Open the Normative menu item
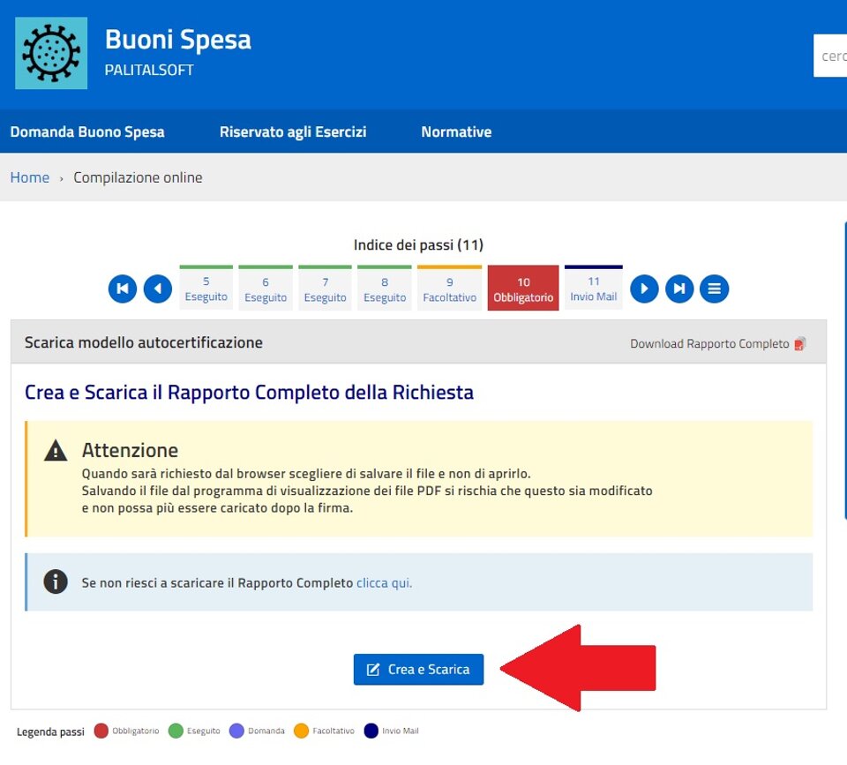 point(456,131)
